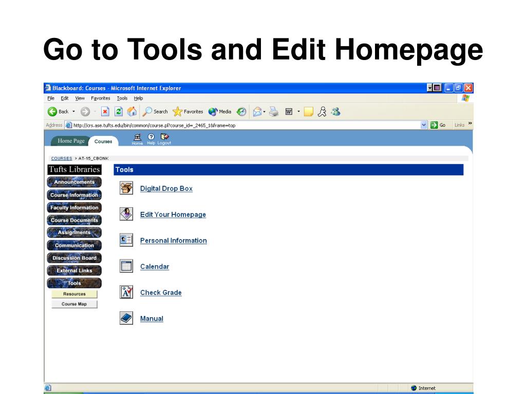Click Course Map button in sidebar
This screenshot has width=526, height=394.
click(74, 304)
